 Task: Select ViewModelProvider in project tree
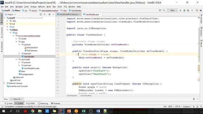point(30,68)
